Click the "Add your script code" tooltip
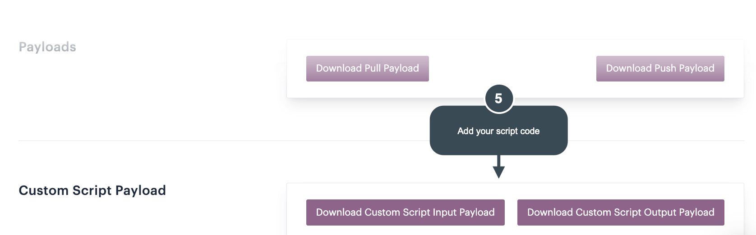 point(498,131)
